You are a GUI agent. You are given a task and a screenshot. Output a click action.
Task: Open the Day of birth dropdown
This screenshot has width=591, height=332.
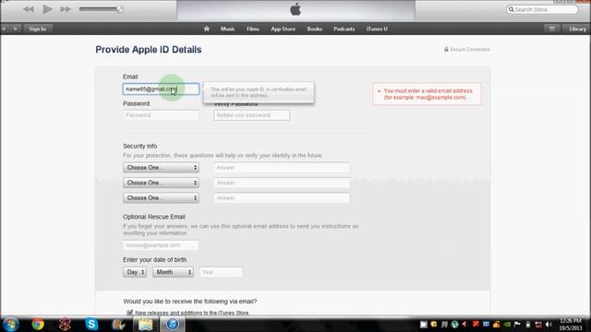[135, 272]
